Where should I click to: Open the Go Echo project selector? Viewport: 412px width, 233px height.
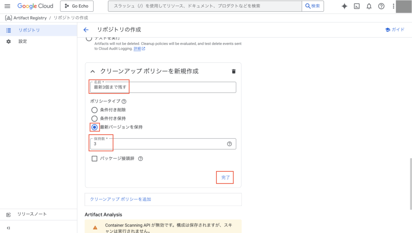[77, 6]
